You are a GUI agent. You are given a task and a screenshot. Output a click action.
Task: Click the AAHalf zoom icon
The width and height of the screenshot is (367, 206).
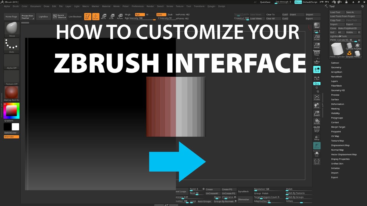(x=317, y=46)
